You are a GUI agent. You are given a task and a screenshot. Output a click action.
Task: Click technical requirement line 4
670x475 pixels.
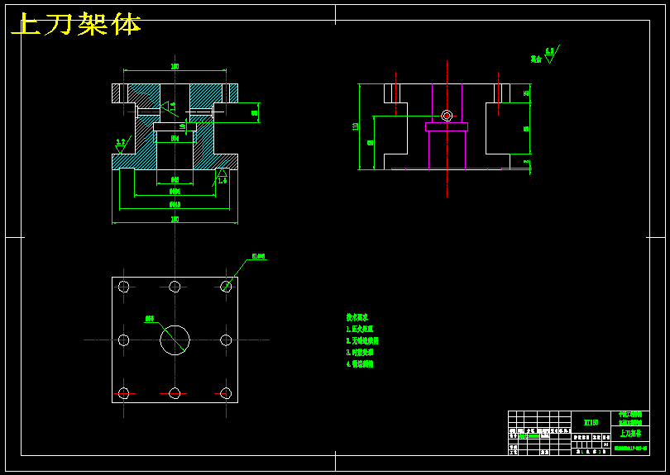pos(360,363)
